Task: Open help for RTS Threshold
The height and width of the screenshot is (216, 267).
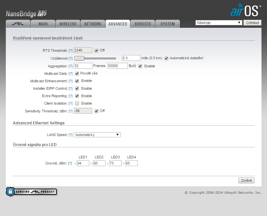Action: pyautogui.click(x=71, y=51)
